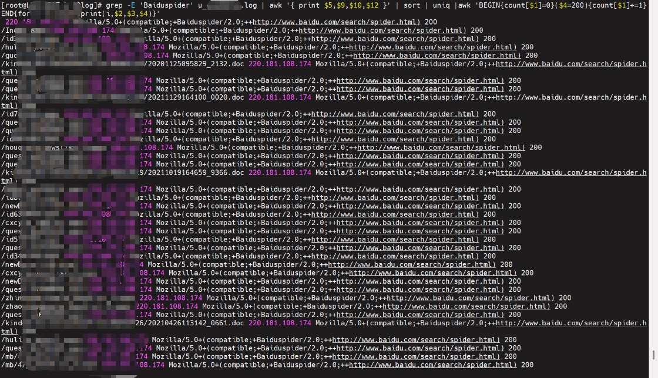Open the spider.html link on the /guc row

click(437, 55)
